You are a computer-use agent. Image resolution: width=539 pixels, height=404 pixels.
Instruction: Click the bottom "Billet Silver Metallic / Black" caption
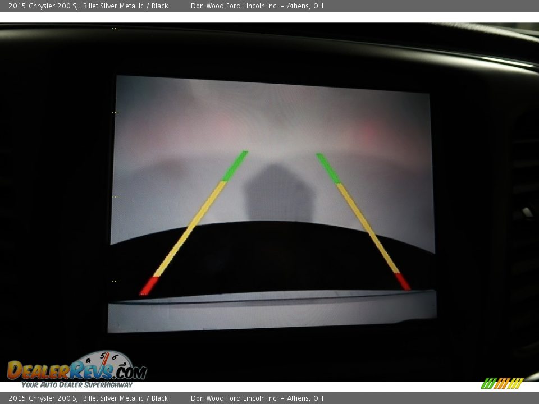coord(125,398)
